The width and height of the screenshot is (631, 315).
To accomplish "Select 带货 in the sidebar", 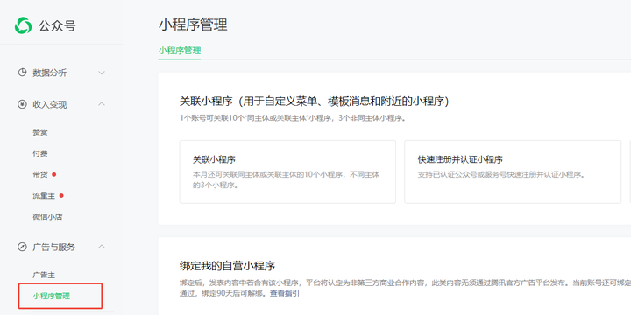I will 40,174.
